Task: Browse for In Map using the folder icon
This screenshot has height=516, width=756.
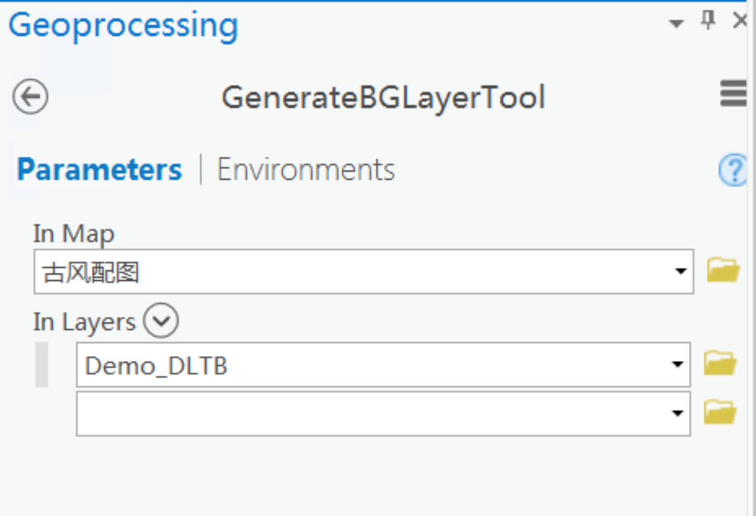Action: pyautogui.click(x=723, y=270)
